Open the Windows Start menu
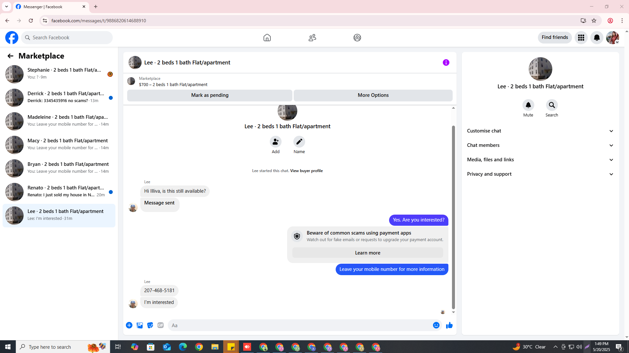 click(x=8, y=347)
